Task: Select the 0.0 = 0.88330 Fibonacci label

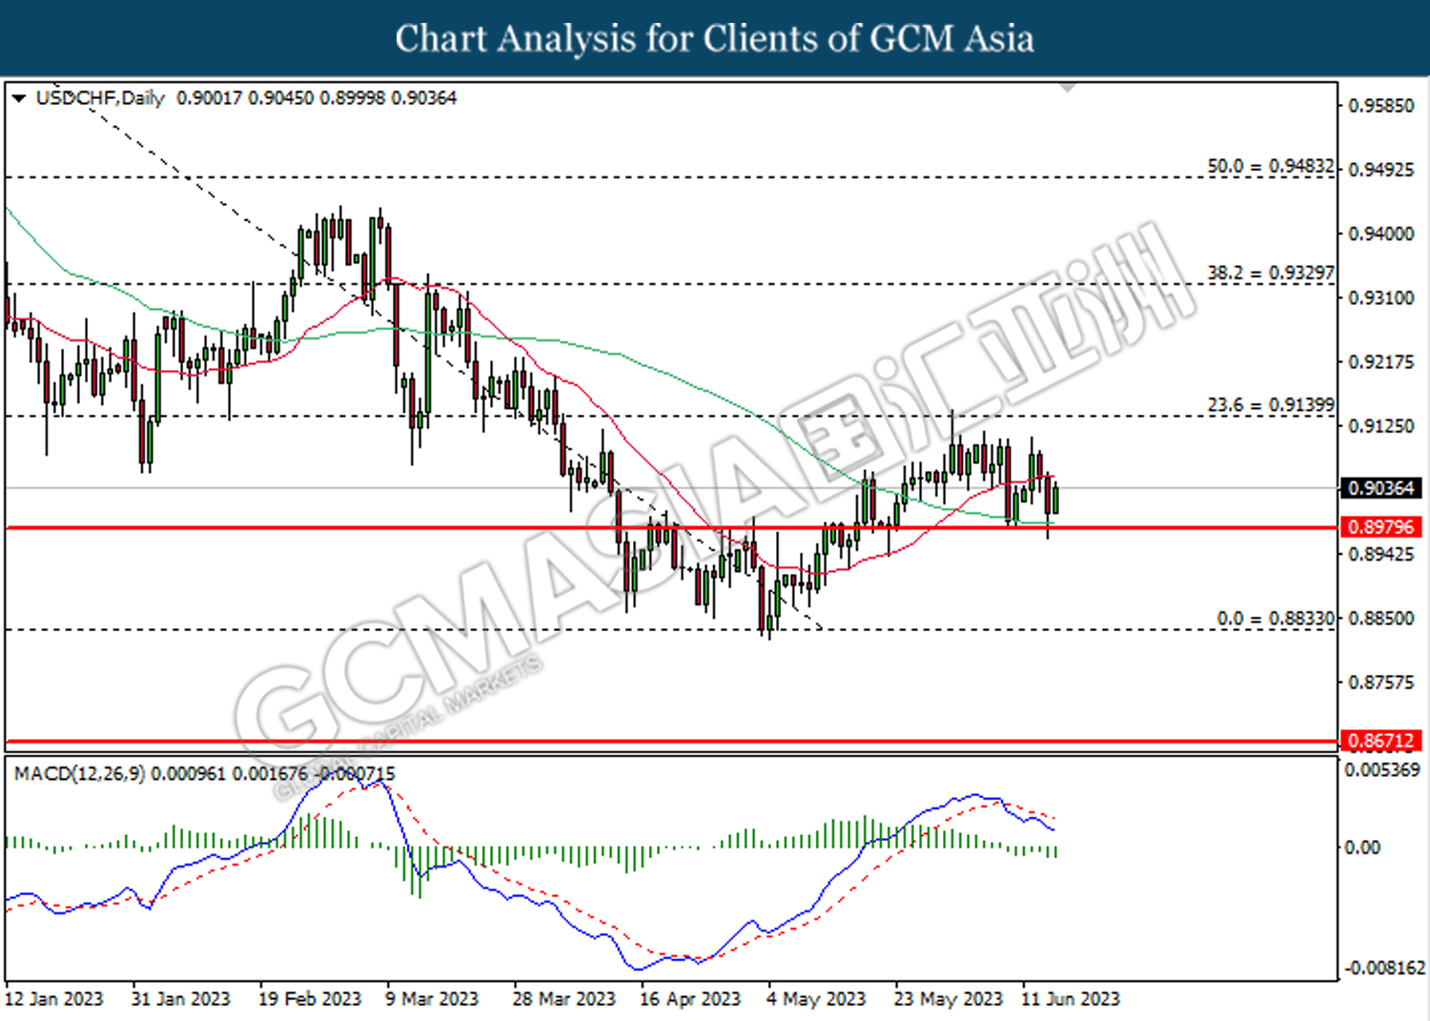Action: click(x=1275, y=618)
